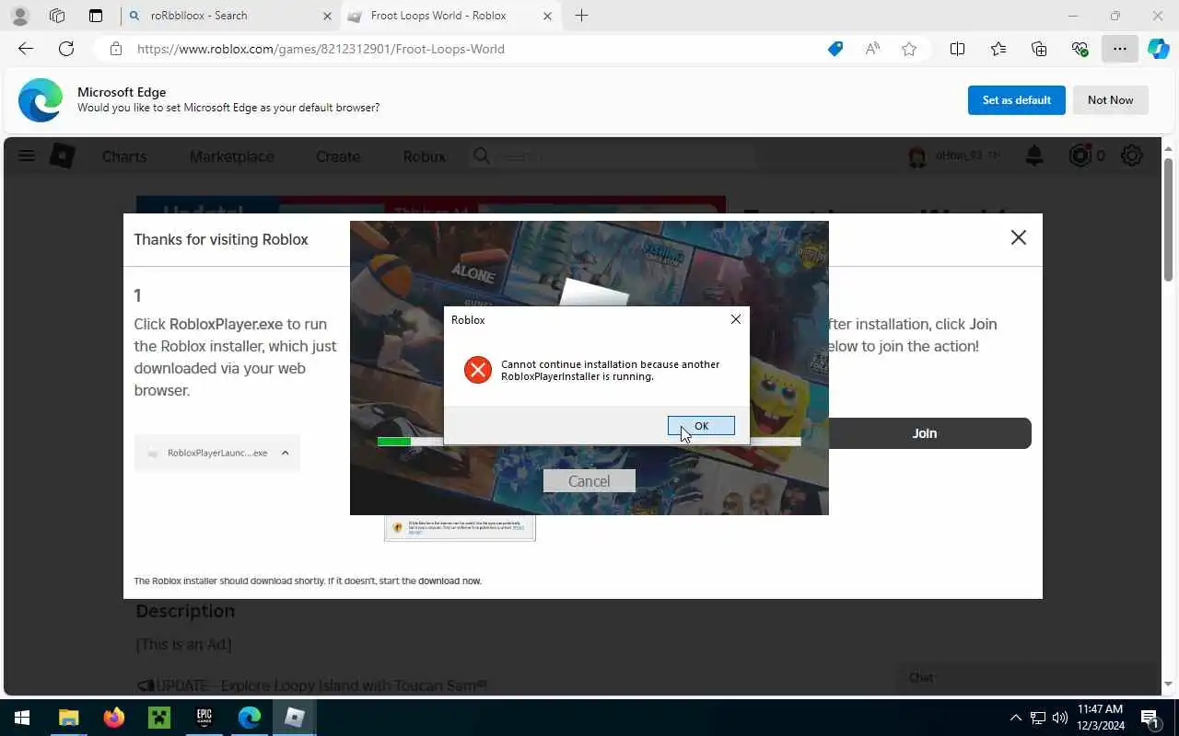Open the Favorites list
1179x736 pixels.
tap(998, 49)
